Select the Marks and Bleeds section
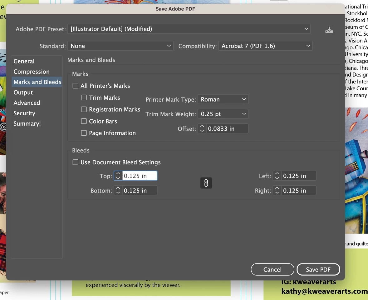368x300 pixels. (x=37, y=82)
